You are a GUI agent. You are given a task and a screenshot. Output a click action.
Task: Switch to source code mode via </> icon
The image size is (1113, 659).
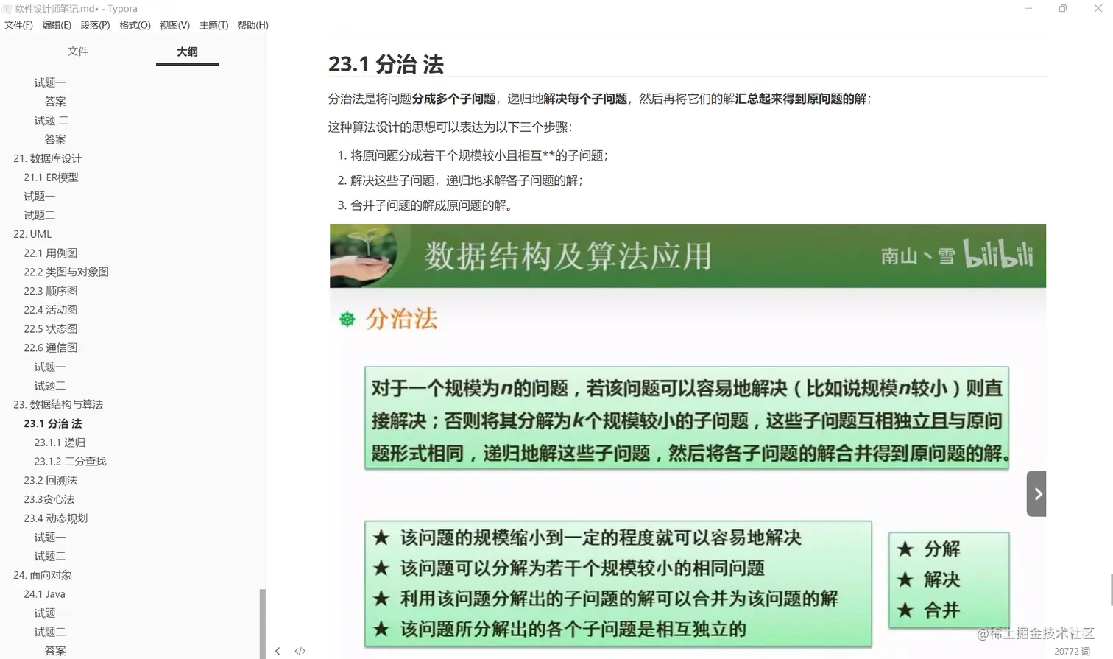pyautogui.click(x=300, y=651)
